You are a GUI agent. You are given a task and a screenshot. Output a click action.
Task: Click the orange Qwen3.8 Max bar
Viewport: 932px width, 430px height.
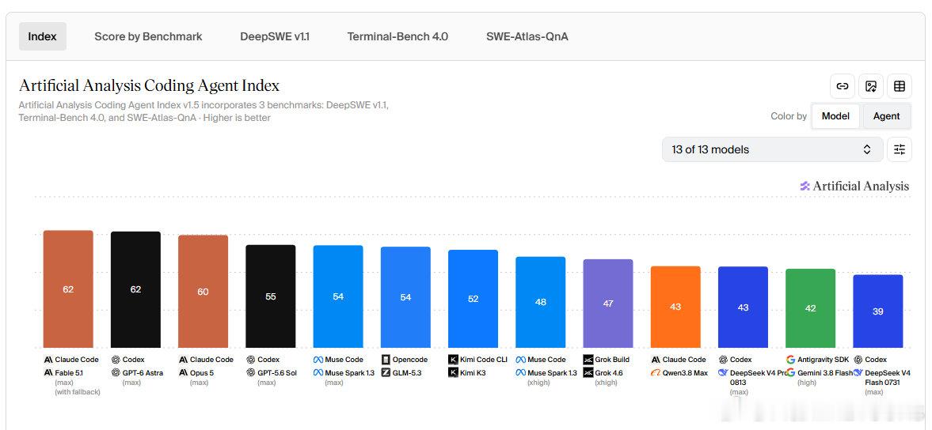(x=675, y=307)
